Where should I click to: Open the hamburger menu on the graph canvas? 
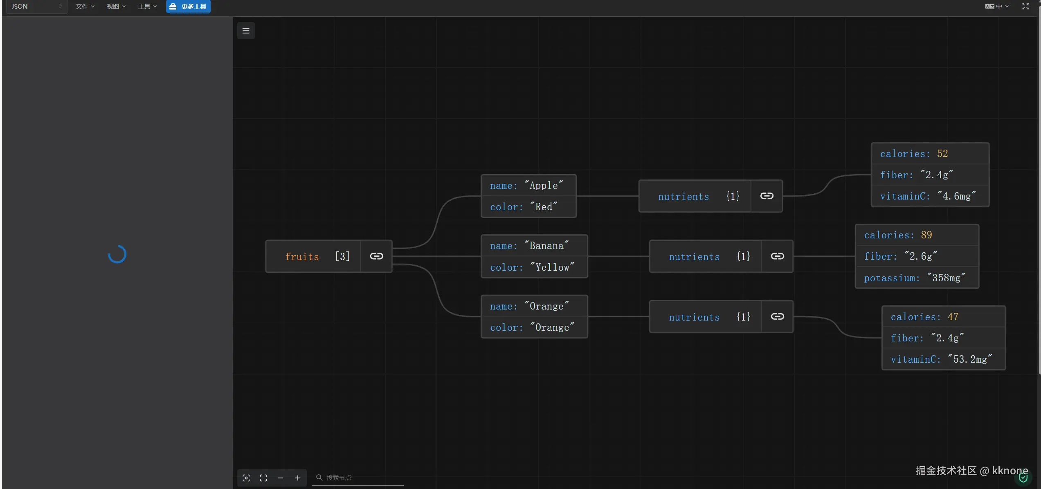pyautogui.click(x=246, y=31)
